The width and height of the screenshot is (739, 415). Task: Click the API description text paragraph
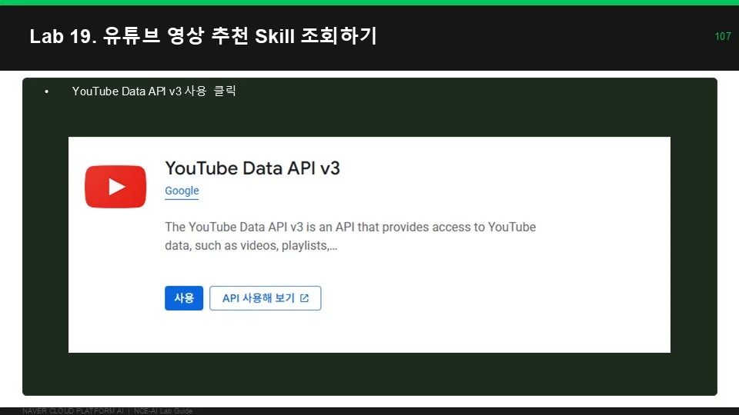pos(350,236)
